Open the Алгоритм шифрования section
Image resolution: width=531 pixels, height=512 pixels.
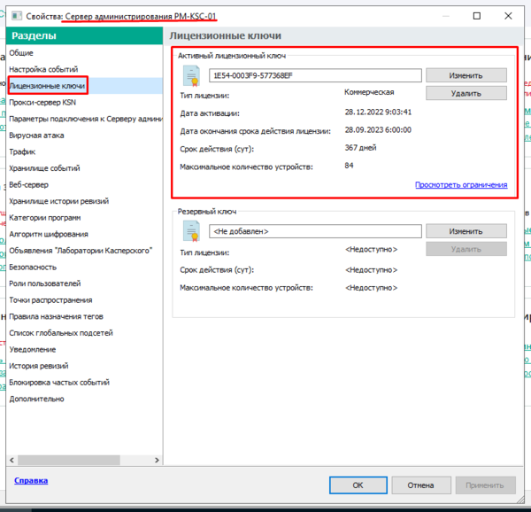[49, 234]
